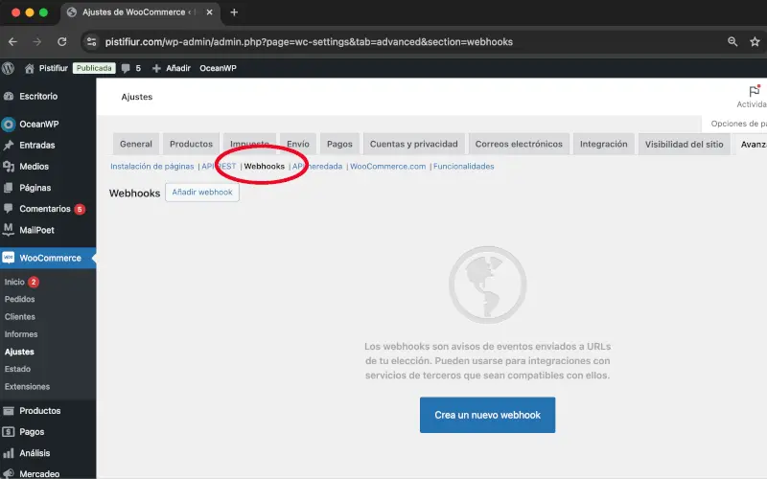
Task: Switch to the Envío tab
Action: pyautogui.click(x=298, y=145)
